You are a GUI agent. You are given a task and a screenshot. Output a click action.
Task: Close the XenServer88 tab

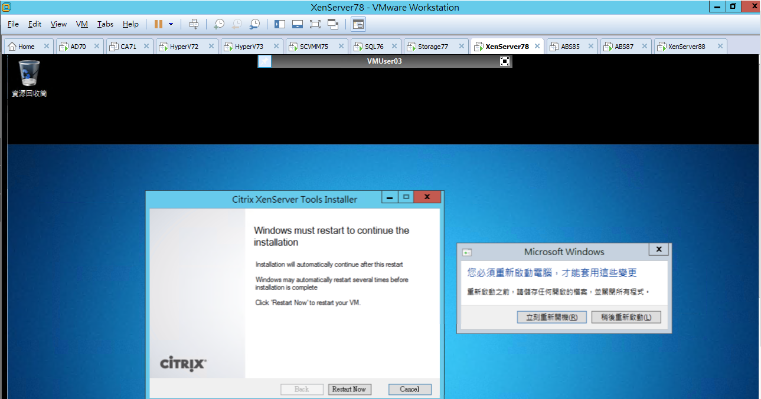(720, 47)
